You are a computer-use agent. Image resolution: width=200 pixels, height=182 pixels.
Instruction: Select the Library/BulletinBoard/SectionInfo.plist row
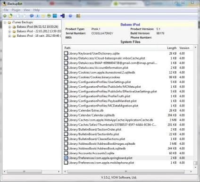coord(128,134)
